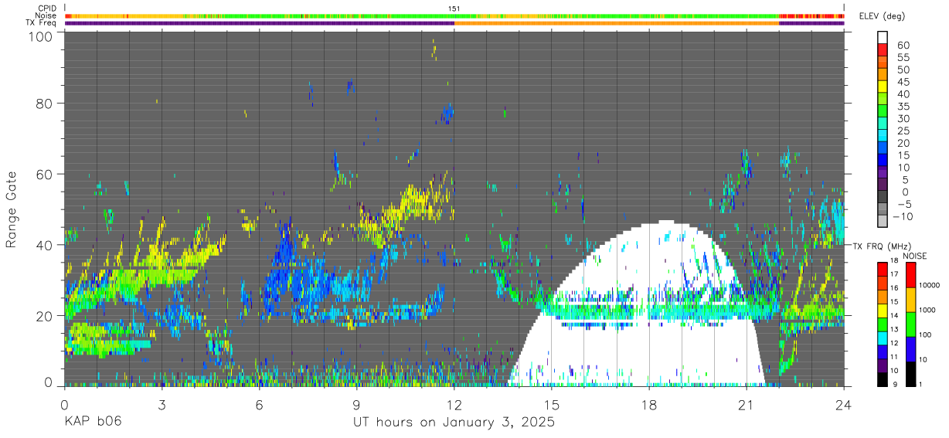The image size is (949, 438).
Task: Click the x-axis tick label 15
Action: [552, 404]
